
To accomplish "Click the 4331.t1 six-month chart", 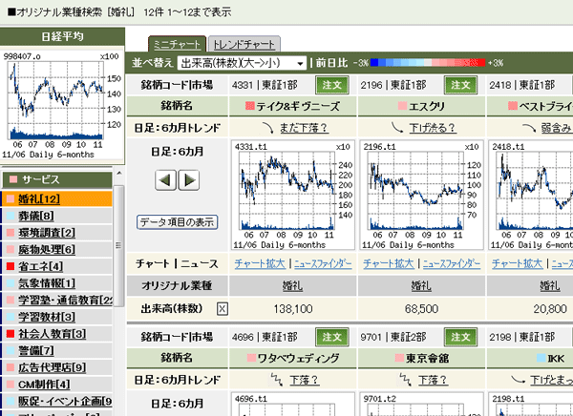I will coord(293,195).
